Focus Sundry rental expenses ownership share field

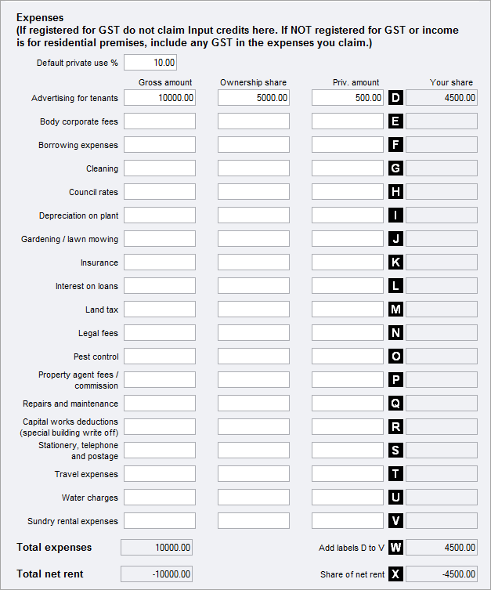pyautogui.click(x=254, y=521)
